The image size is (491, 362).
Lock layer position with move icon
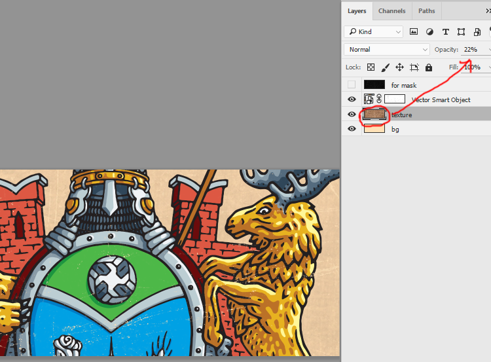400,67
